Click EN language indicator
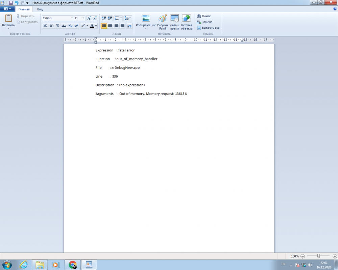The image size is (338, 270). click(x=284, y=264)
